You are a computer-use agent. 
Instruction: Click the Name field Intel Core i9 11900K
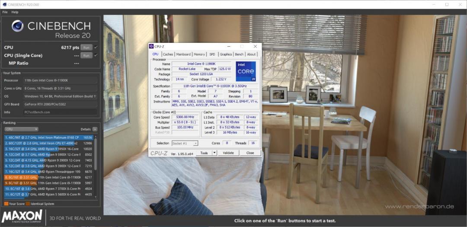coord(202,64)
